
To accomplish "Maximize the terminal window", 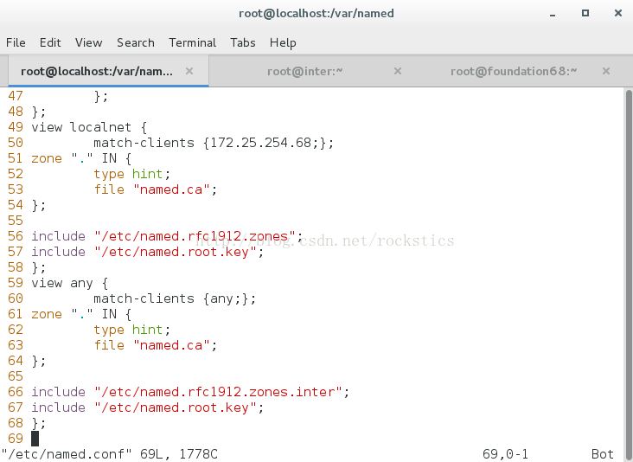I will 585,13.
